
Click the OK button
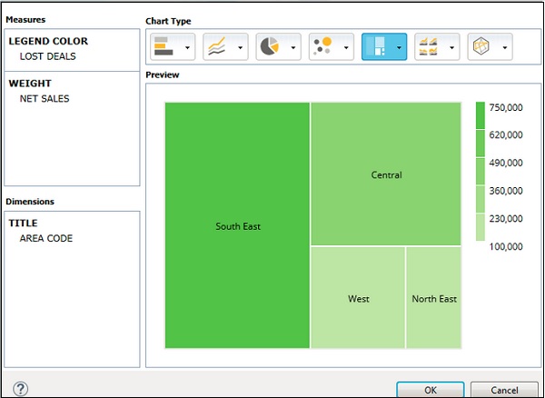430,390
